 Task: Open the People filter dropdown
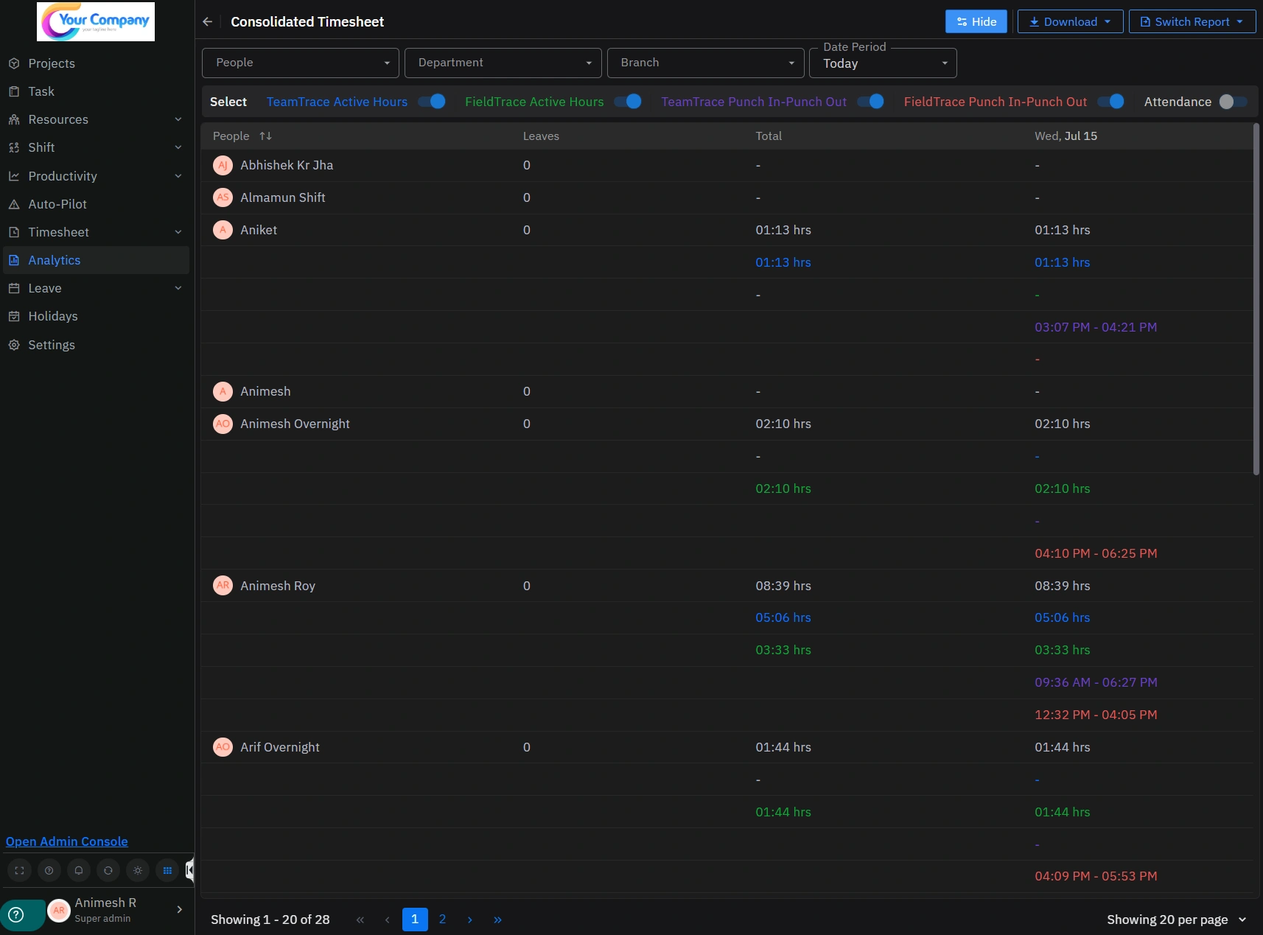[x=301, y=63]
